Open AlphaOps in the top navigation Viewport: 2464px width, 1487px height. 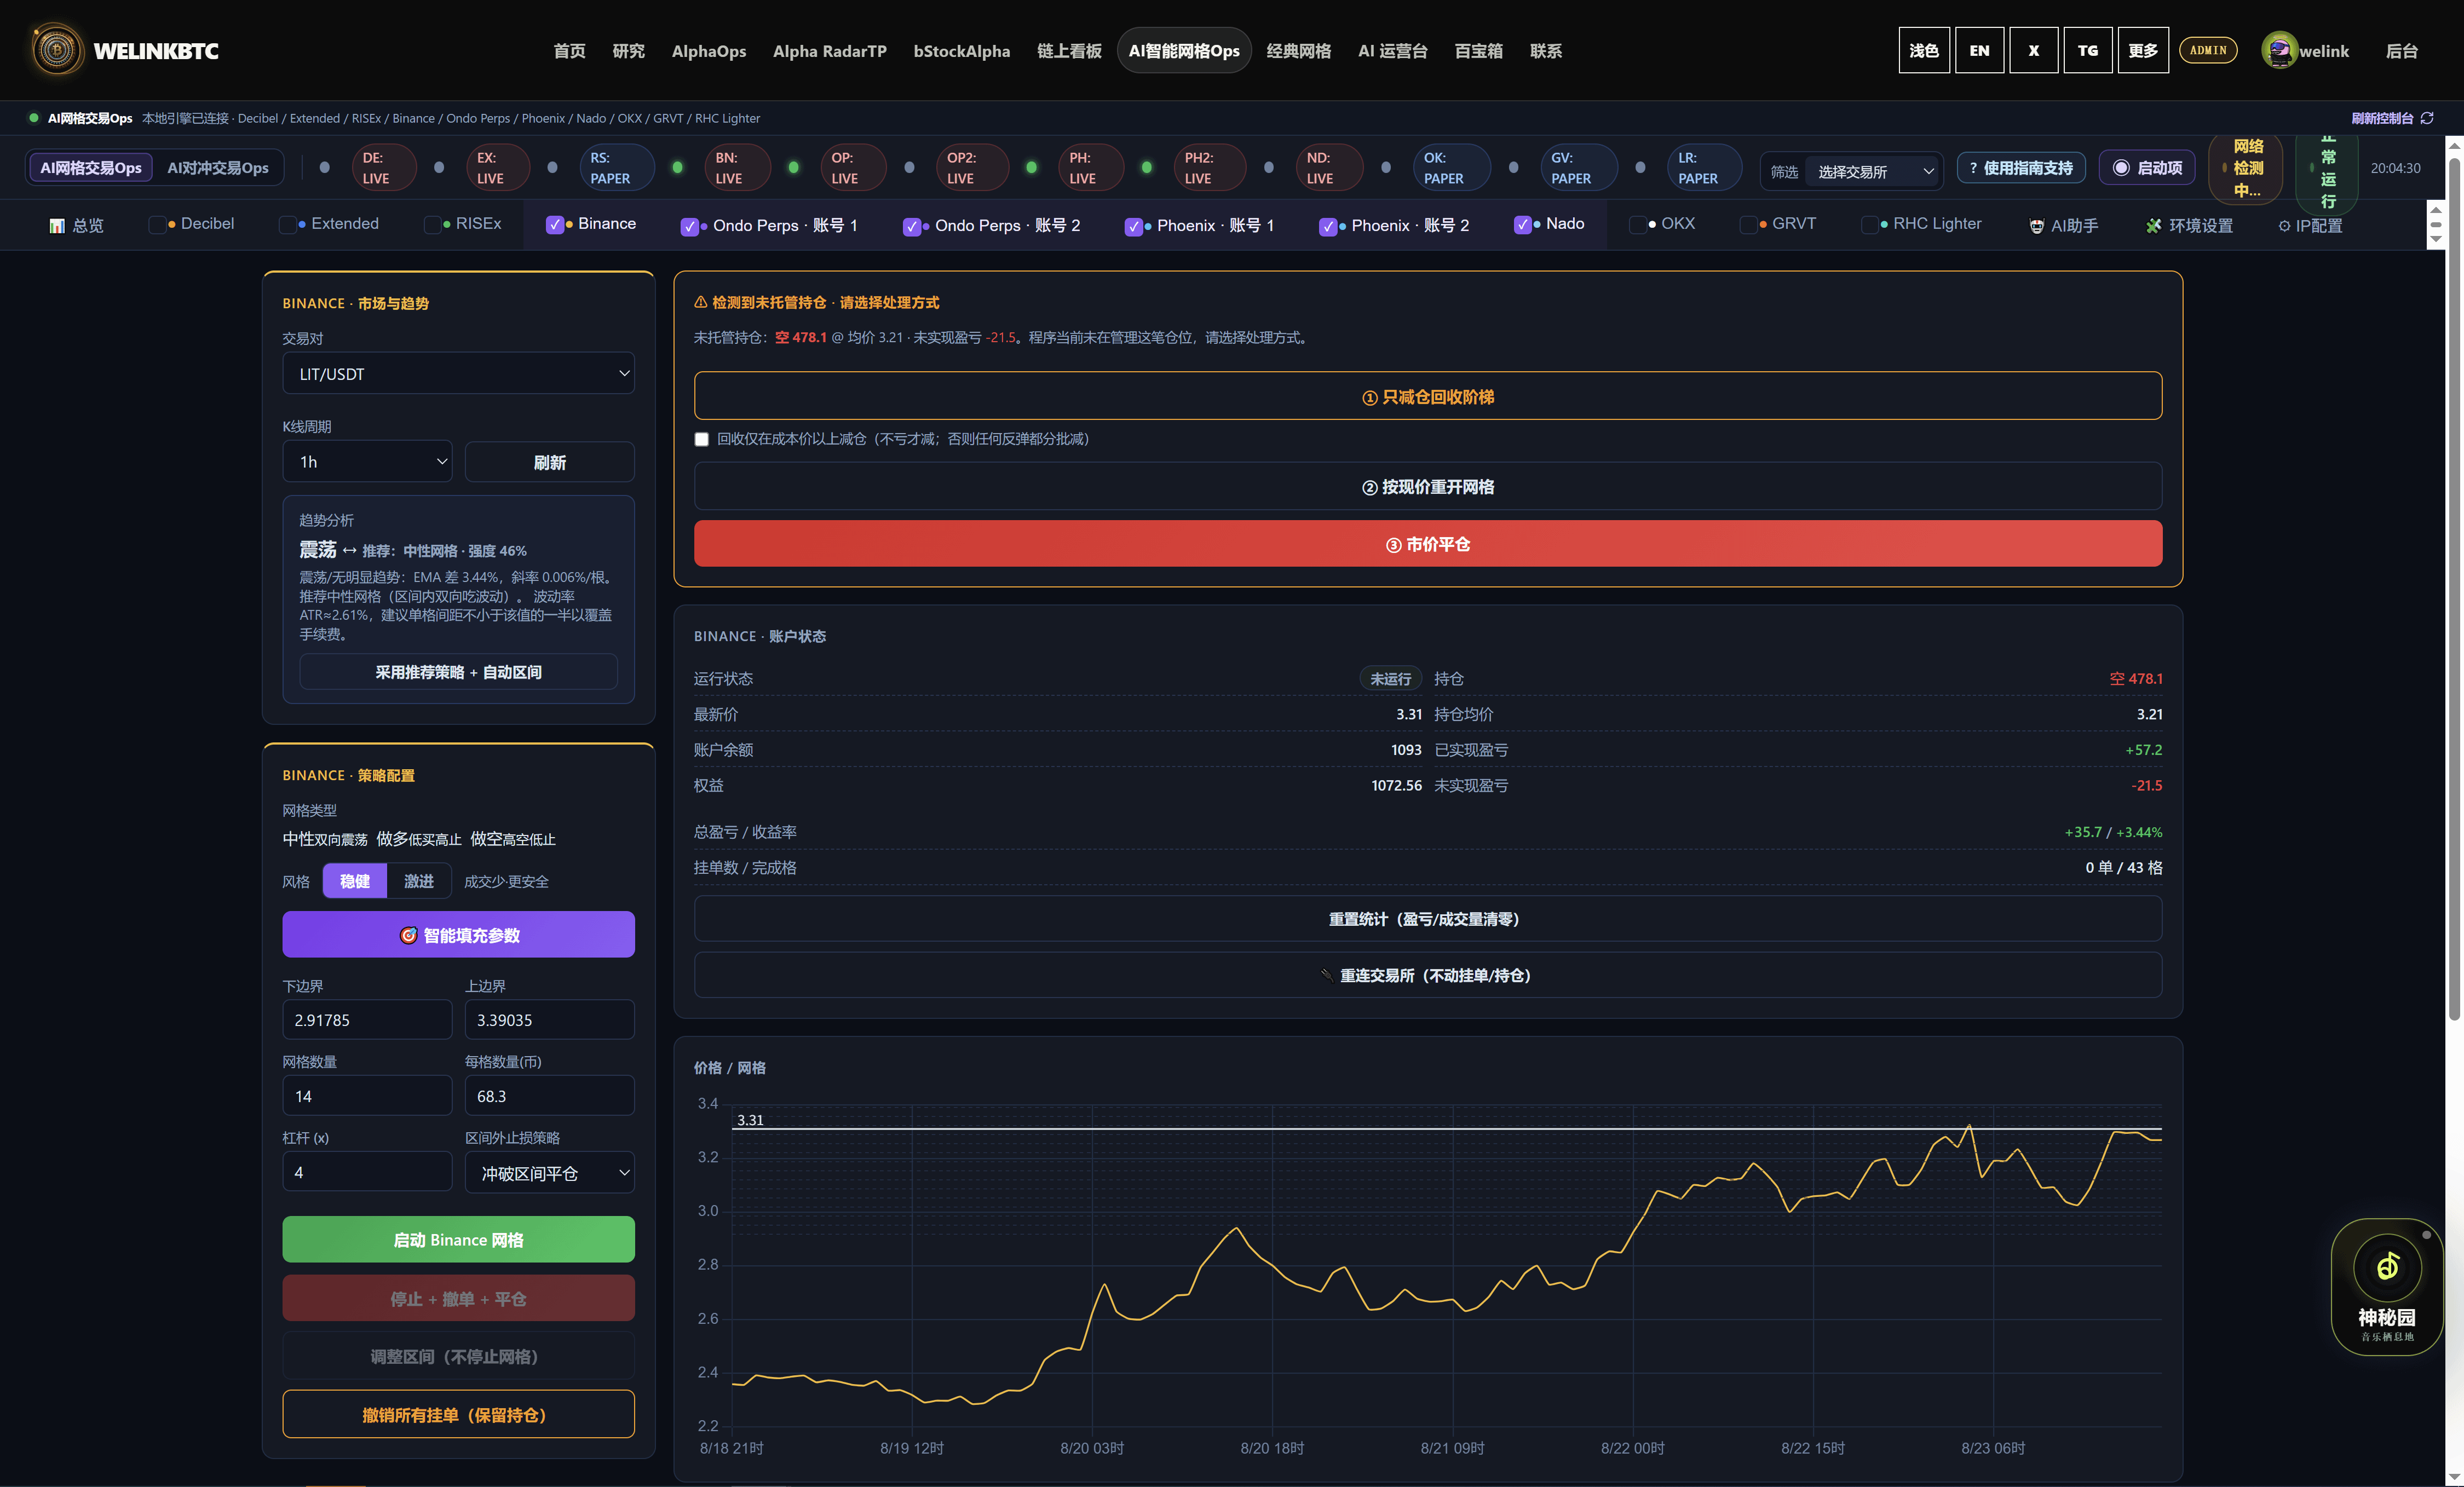(709, 51)
